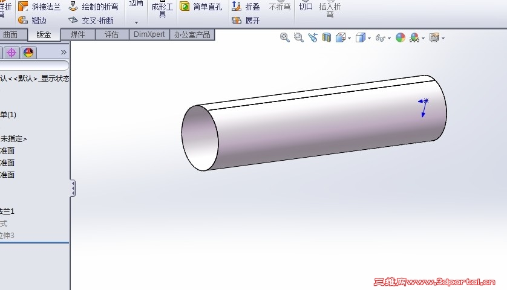This screenshot has height=290, width=507.
Task: Choose the 插入折弯 insert bends tool
Action: 330,10
